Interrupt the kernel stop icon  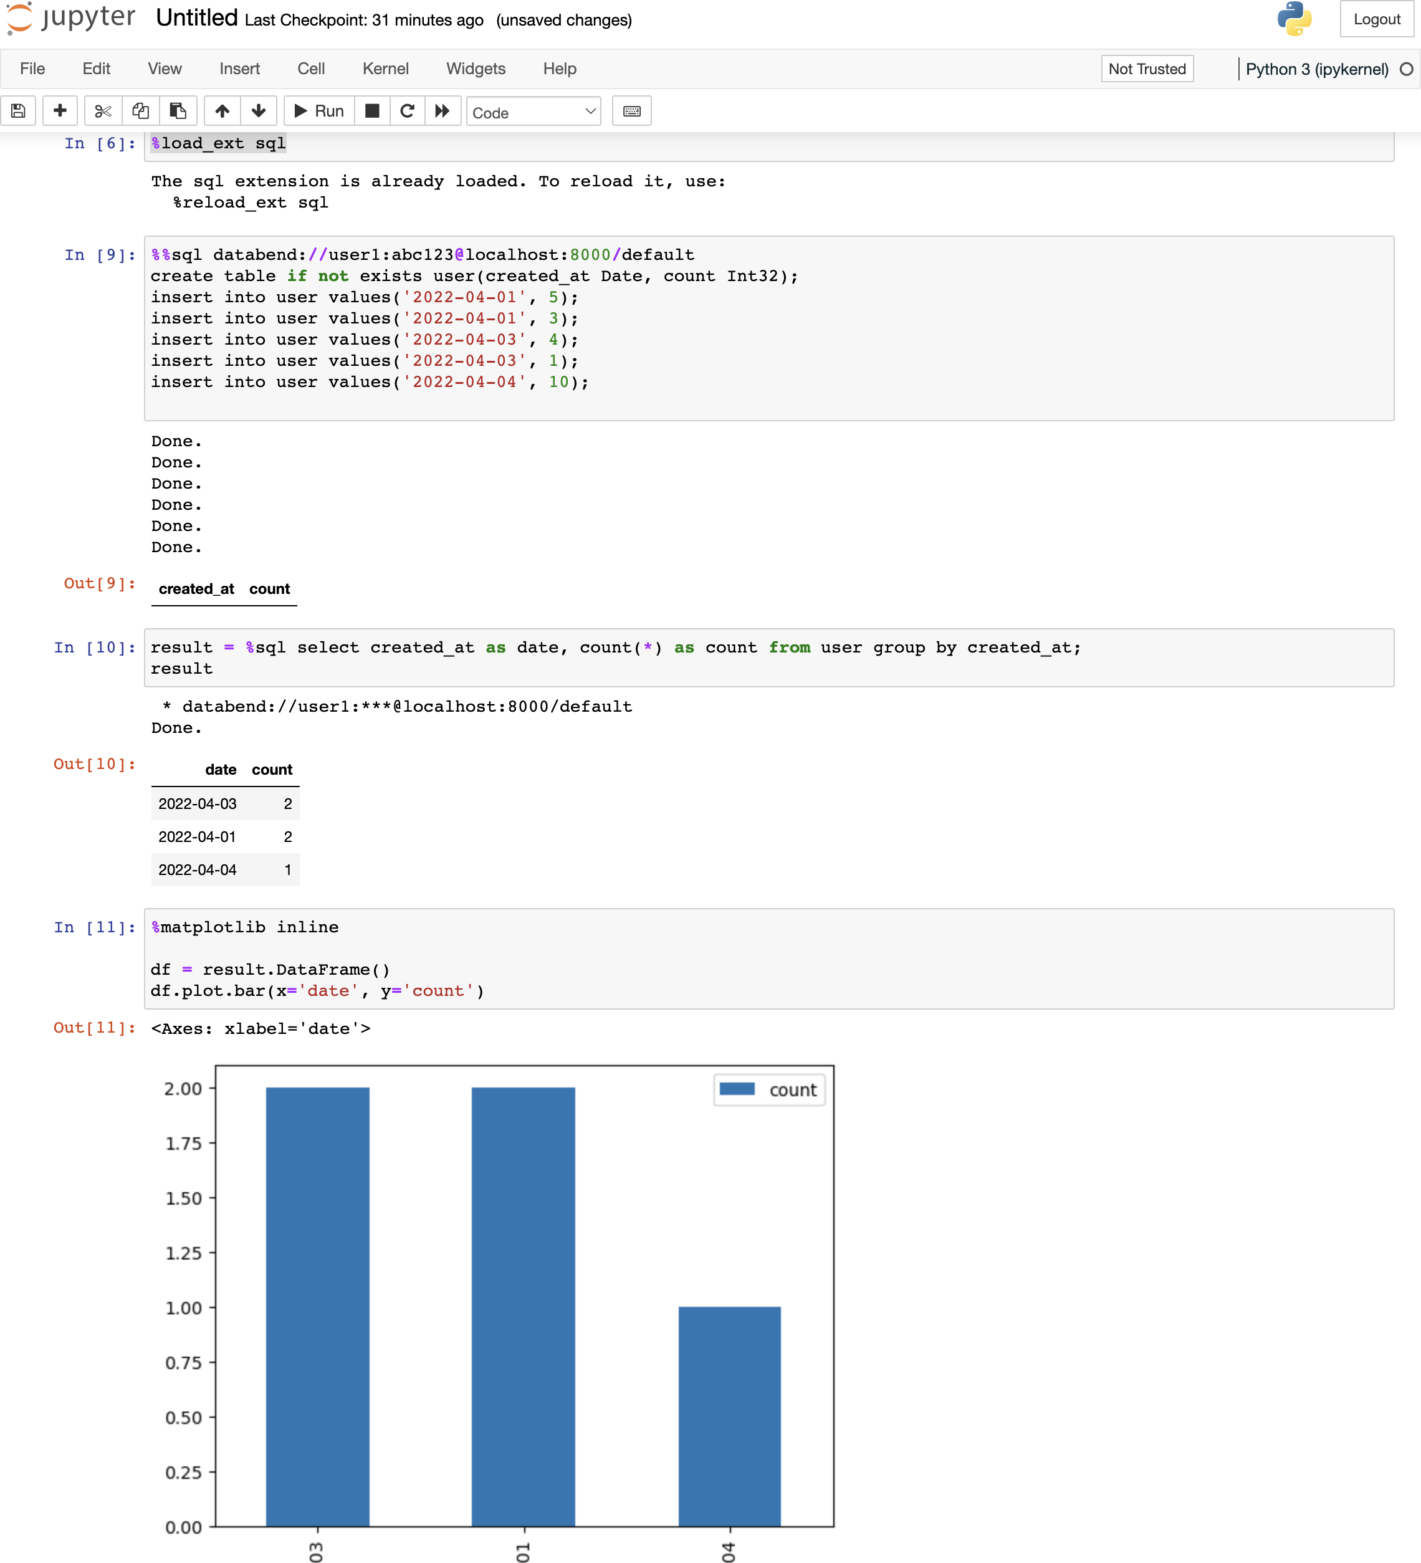coord(372,111)
